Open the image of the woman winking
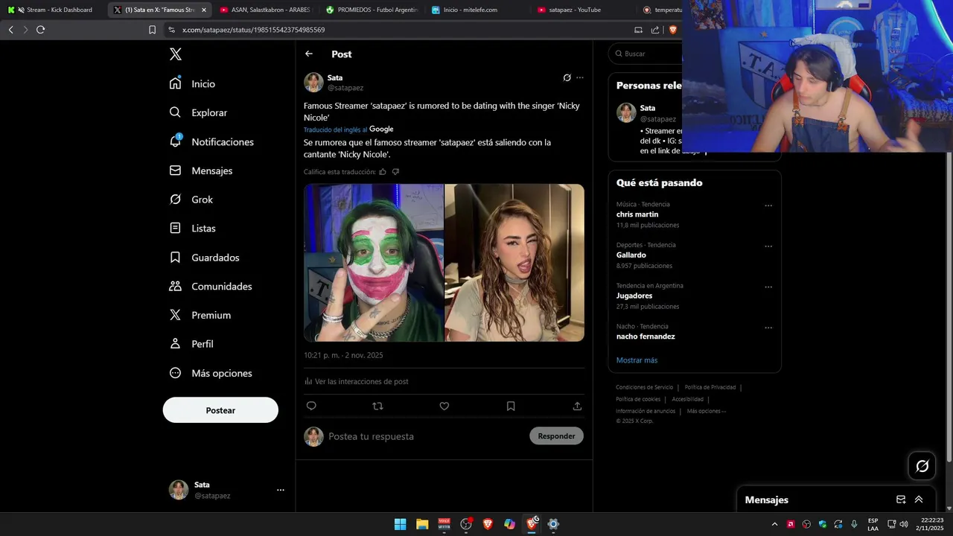Screen dimensions: 953x536 514,263
